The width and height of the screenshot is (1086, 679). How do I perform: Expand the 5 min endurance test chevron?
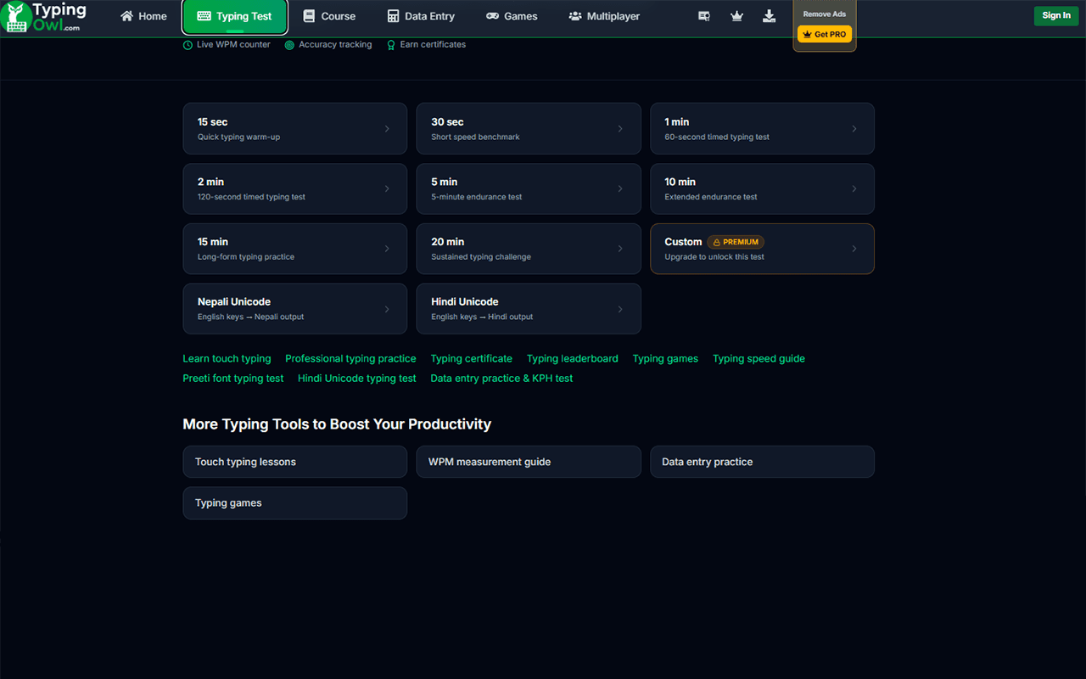click(620, 188)
